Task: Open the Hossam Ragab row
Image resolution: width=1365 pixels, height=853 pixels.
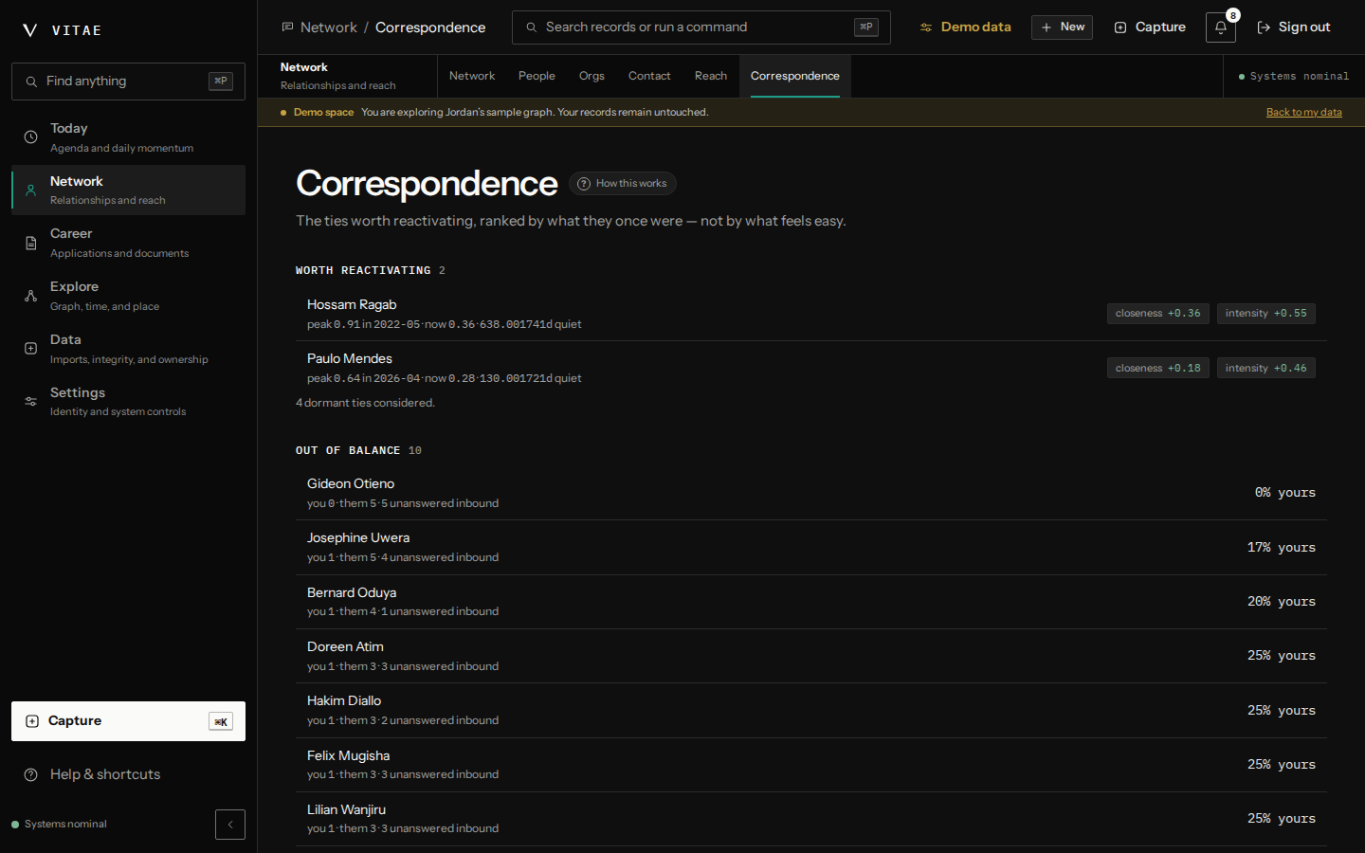Action: (811, 314)
